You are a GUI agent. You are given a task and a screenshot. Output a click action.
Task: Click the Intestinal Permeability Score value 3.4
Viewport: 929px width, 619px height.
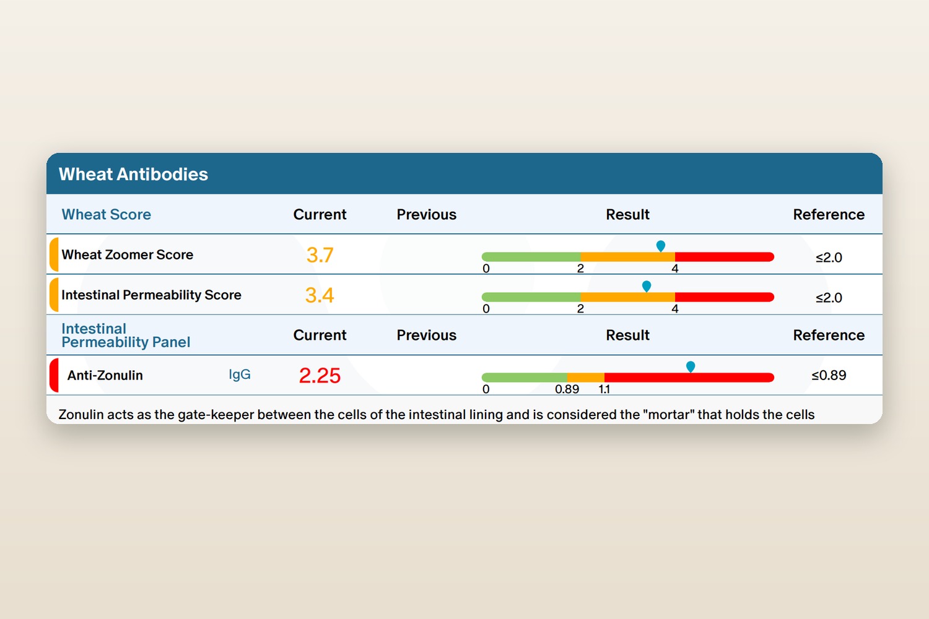coord(320,295)
